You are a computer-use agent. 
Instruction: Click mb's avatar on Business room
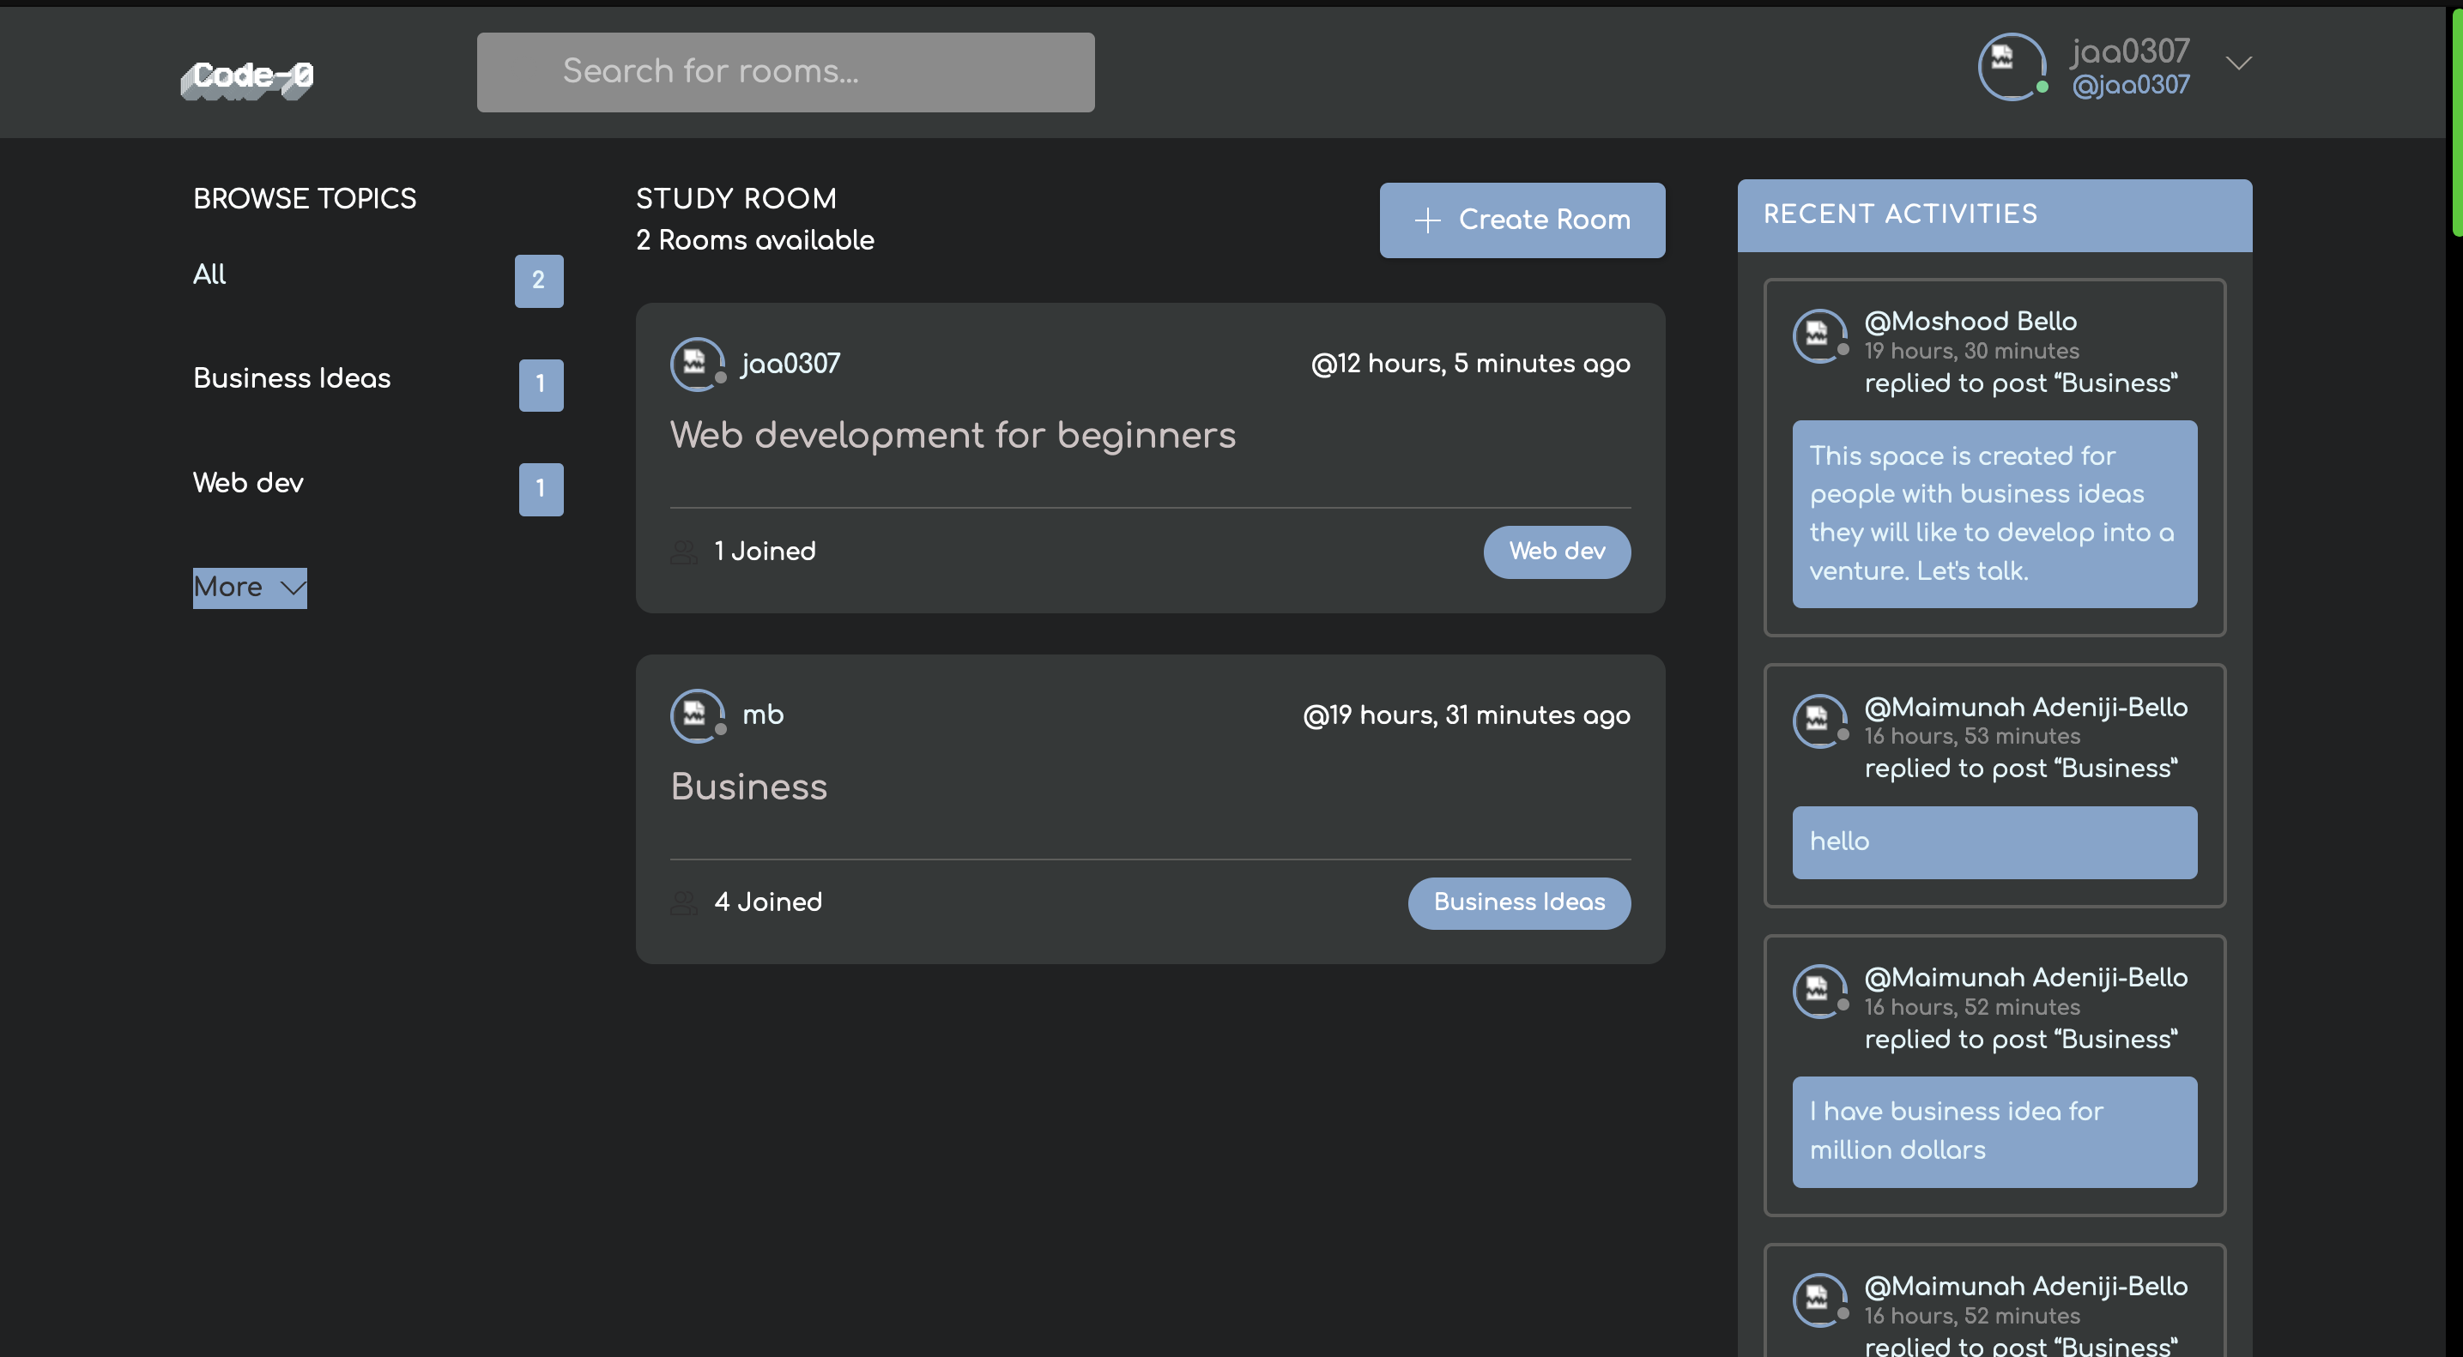(x=696, y=715)
